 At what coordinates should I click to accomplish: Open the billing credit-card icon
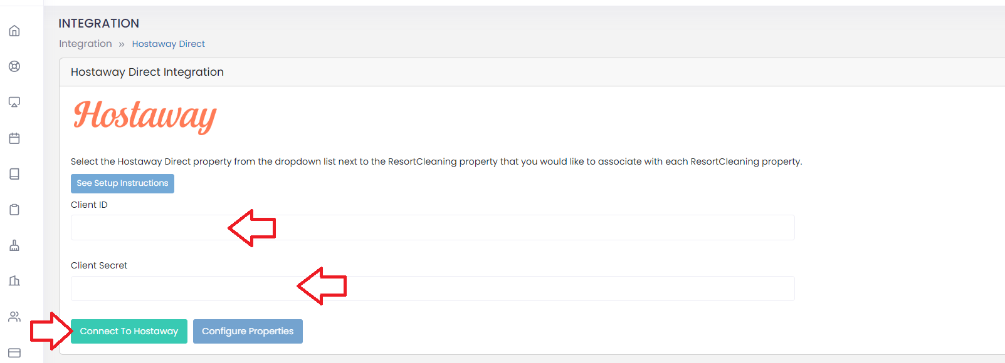point(14,352)
